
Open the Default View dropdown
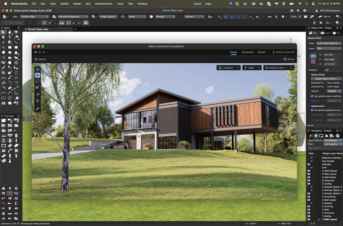pos(276,68)
